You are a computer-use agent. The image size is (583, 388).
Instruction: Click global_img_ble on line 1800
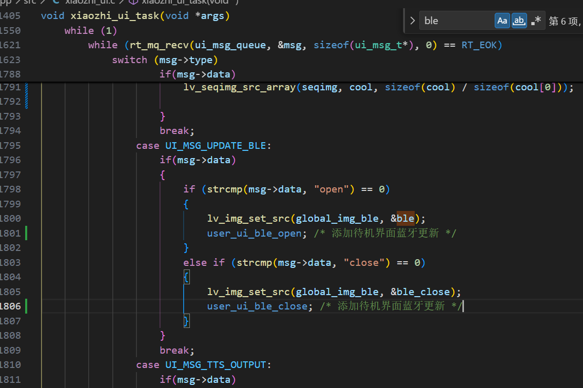[x=337, y=218]
